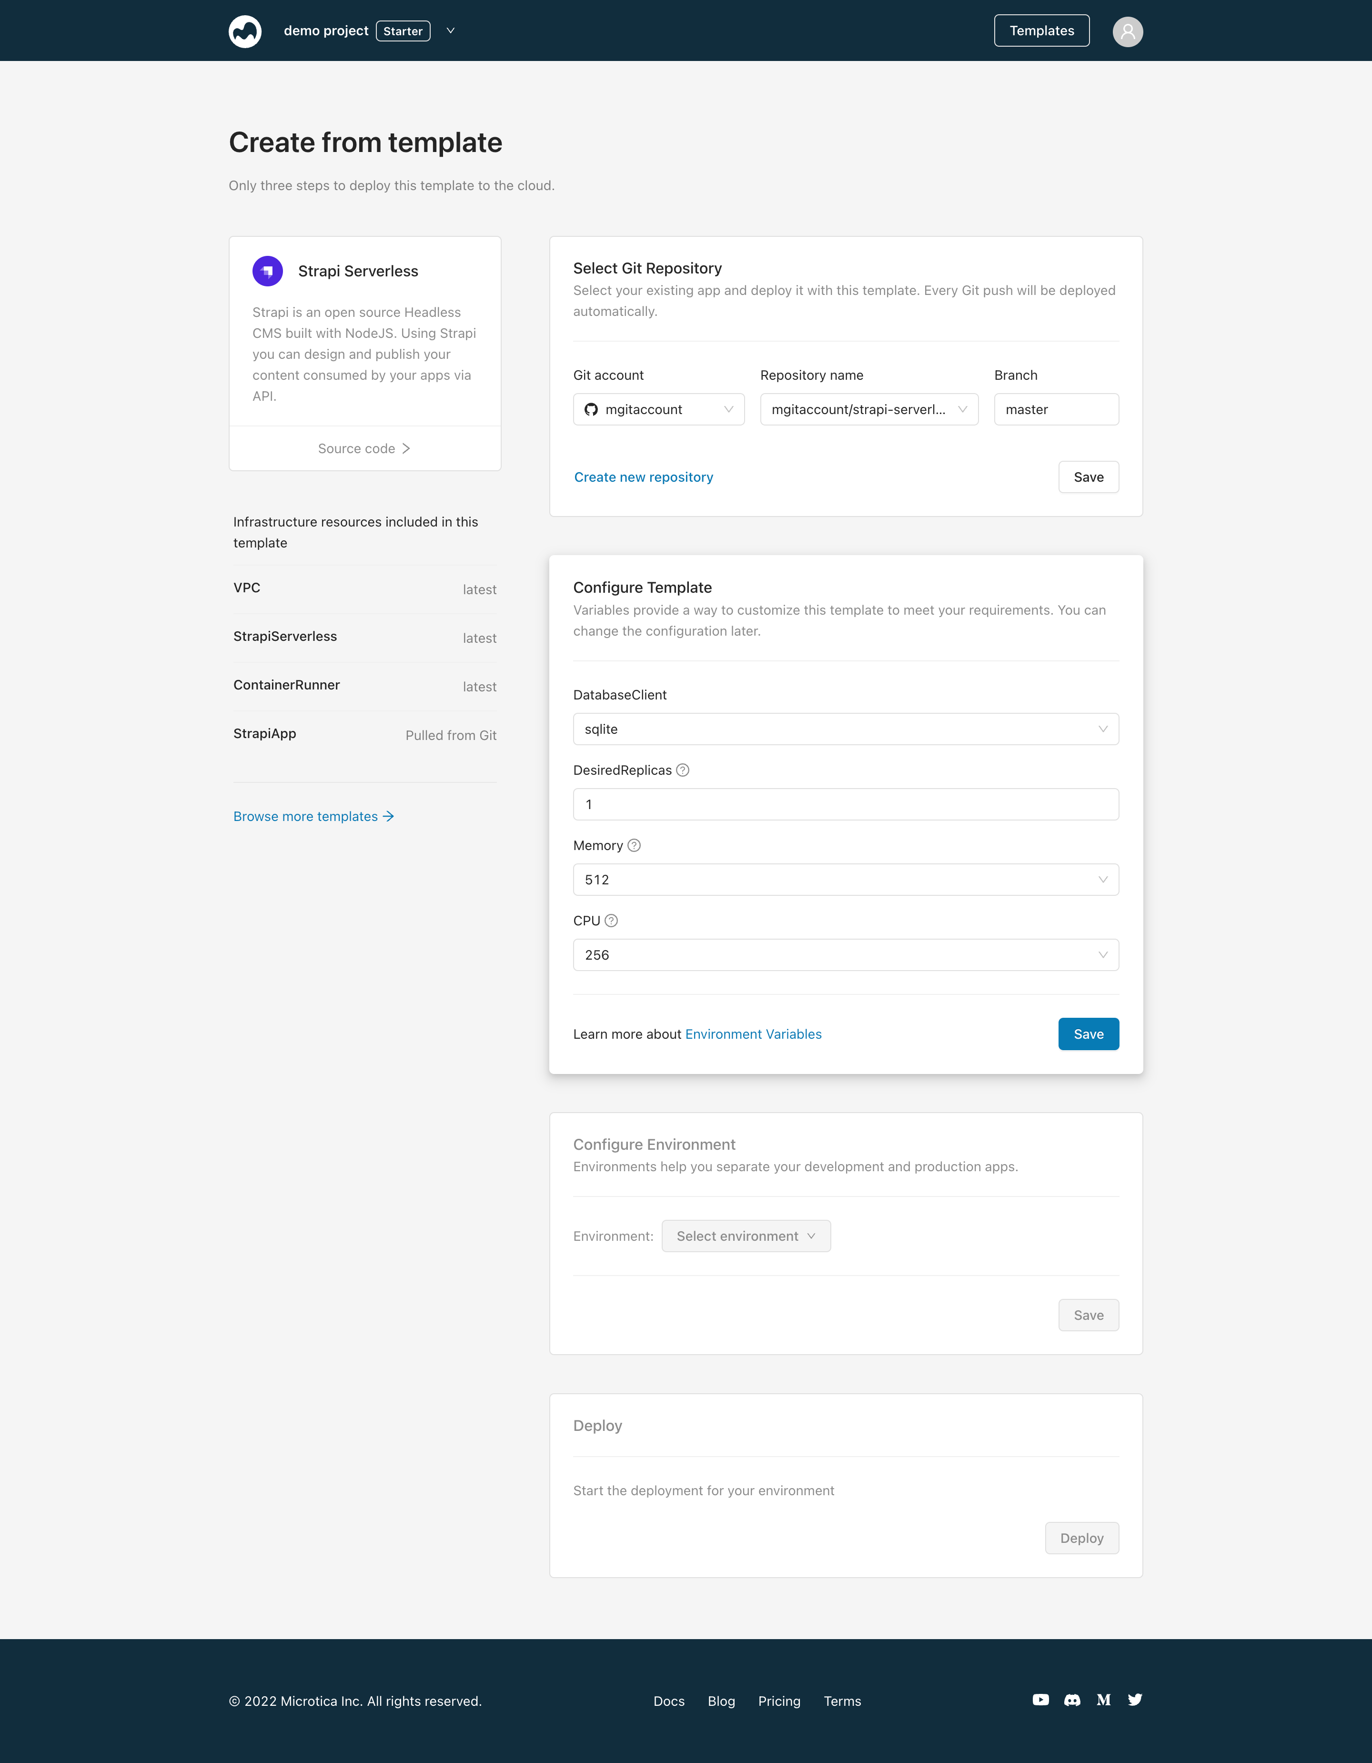Open the Repository name dropdown

coord(869,409)
